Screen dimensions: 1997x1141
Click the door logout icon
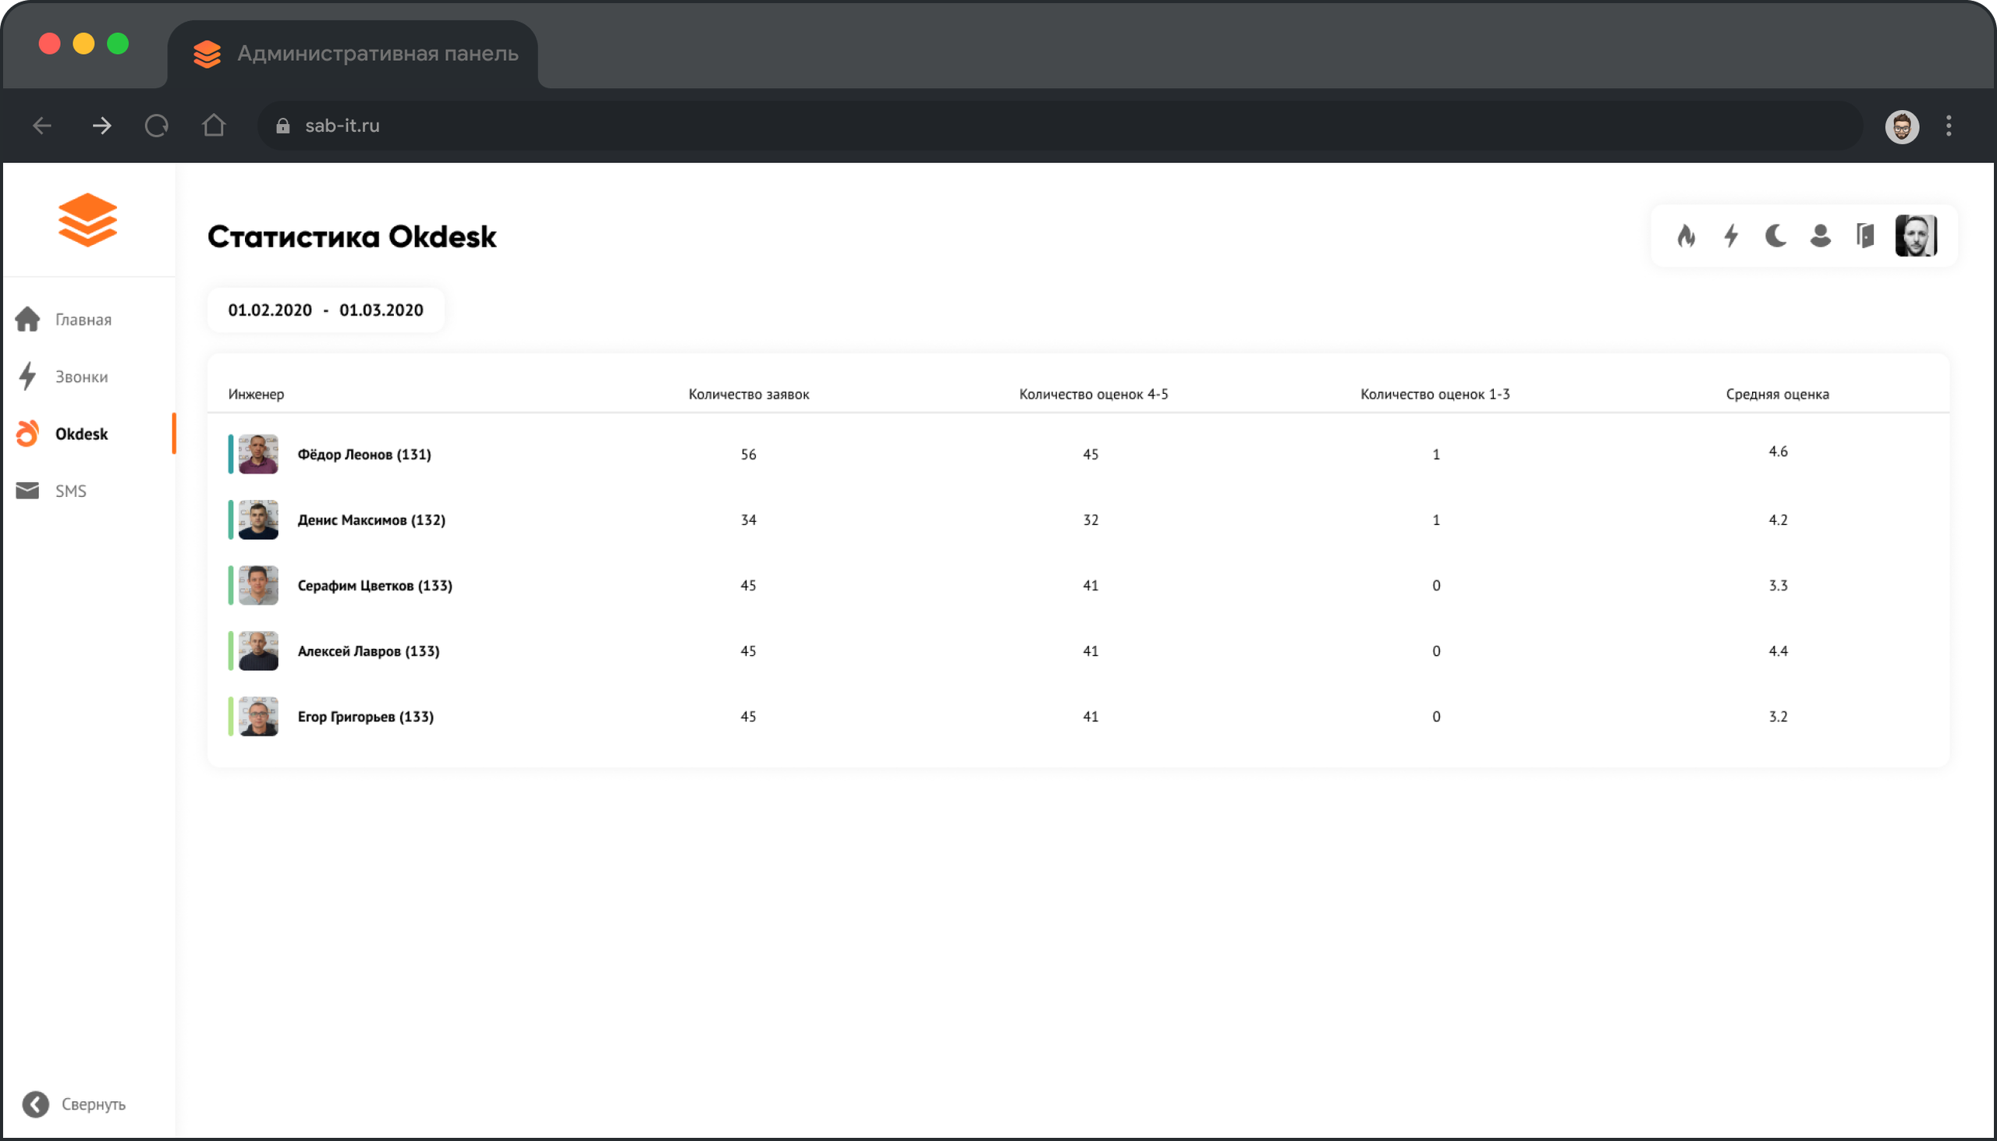click(1864, 236)
